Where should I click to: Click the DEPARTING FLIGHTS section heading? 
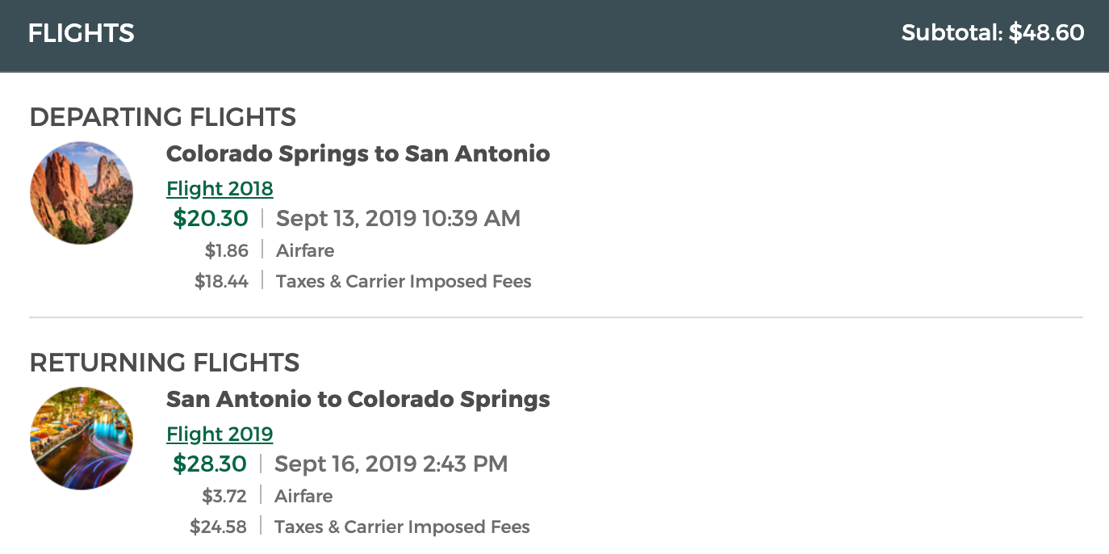[163, 117]
